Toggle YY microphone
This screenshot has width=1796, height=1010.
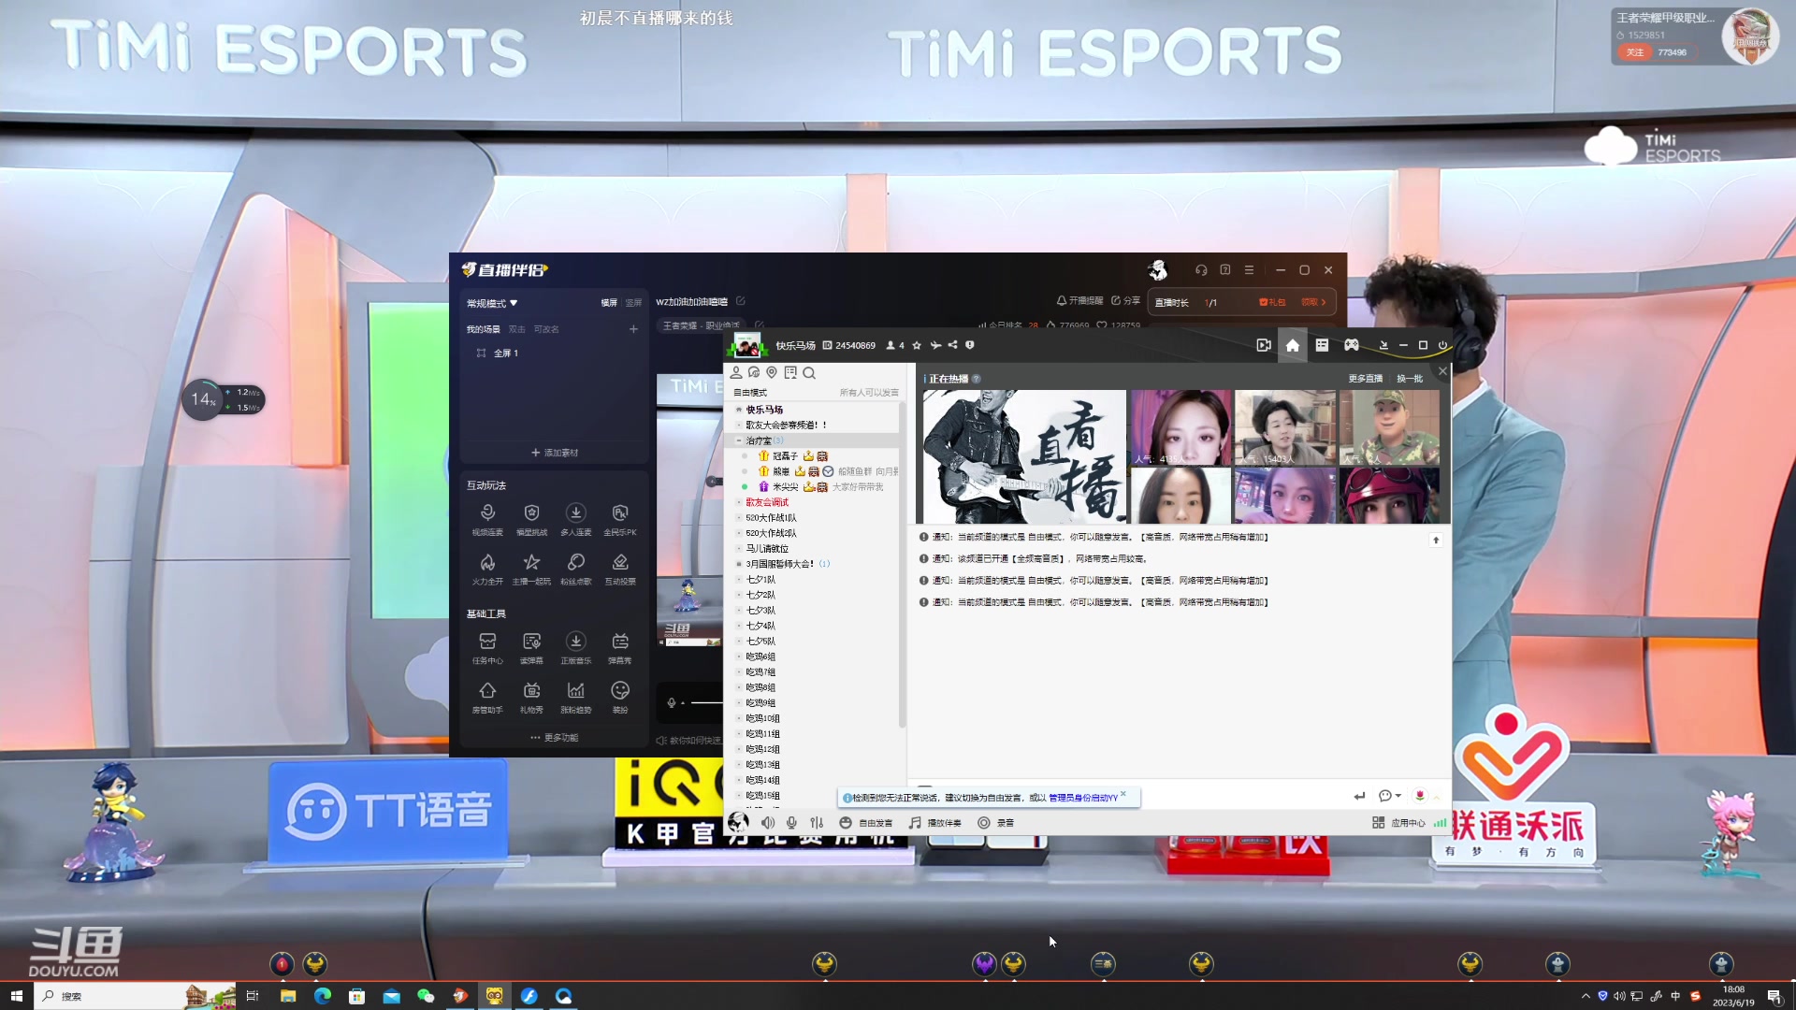(791, 823)
